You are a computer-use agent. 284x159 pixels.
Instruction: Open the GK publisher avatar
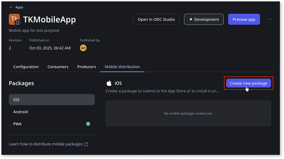pyautogui.click(x=83, y=48)
